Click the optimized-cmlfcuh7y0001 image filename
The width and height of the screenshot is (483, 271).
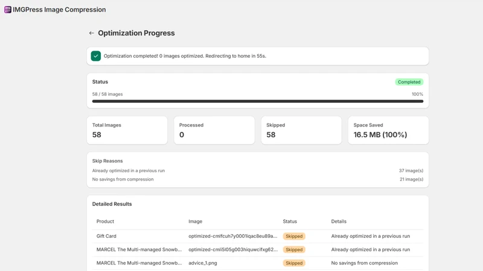point(233,236)
